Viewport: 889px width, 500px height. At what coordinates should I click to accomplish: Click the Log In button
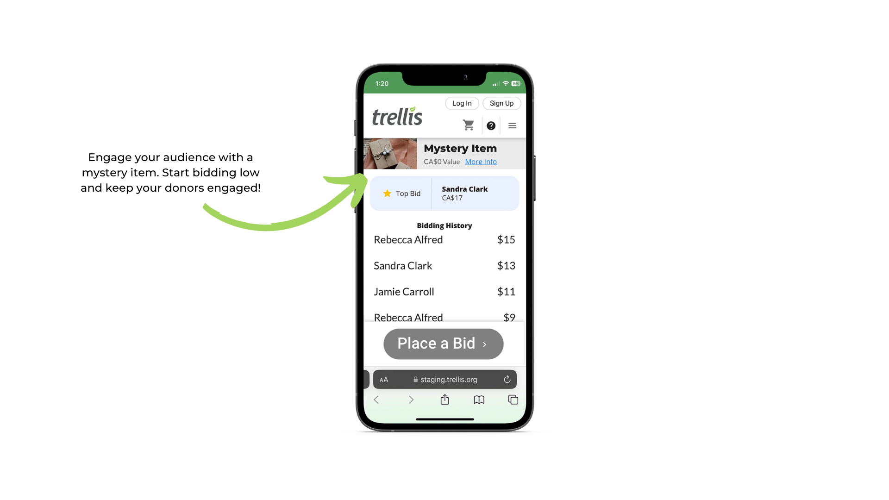[461, 103]
